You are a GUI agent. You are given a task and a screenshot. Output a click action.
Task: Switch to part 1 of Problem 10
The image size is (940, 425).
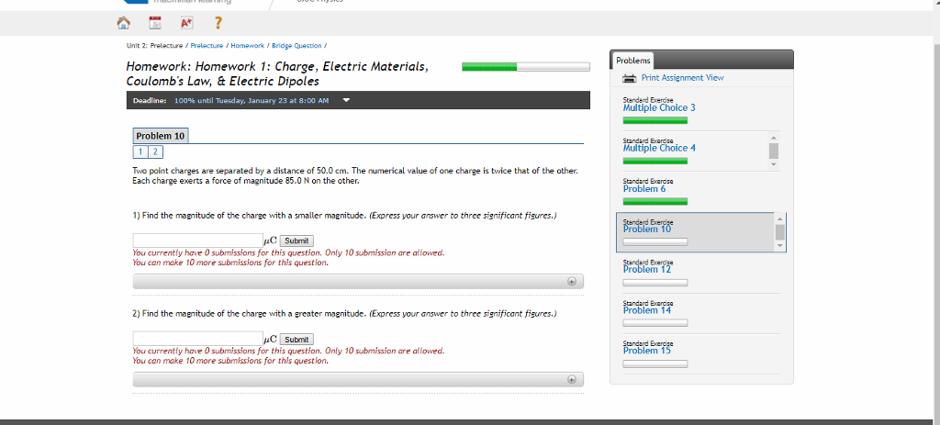pyautogui.click(x=141, y=151)
